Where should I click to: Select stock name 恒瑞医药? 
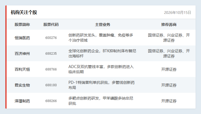click(x=22, y=38)
